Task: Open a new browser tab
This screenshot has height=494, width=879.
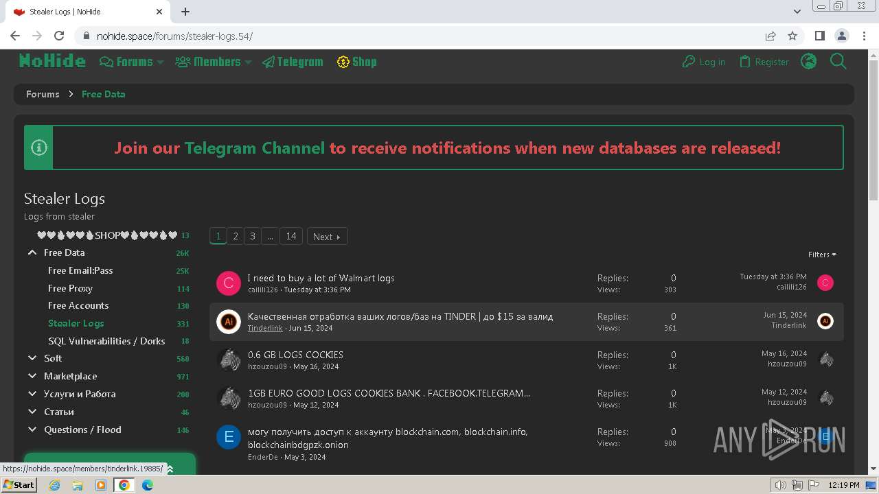Action: 185,12
